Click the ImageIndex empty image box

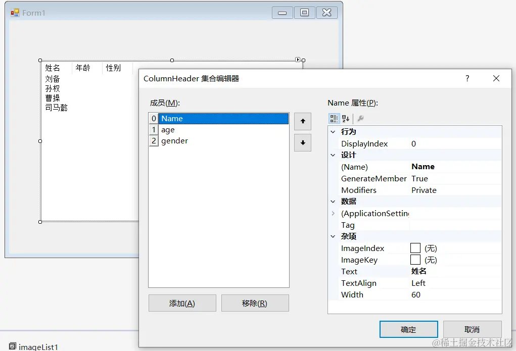coord(415,248)
